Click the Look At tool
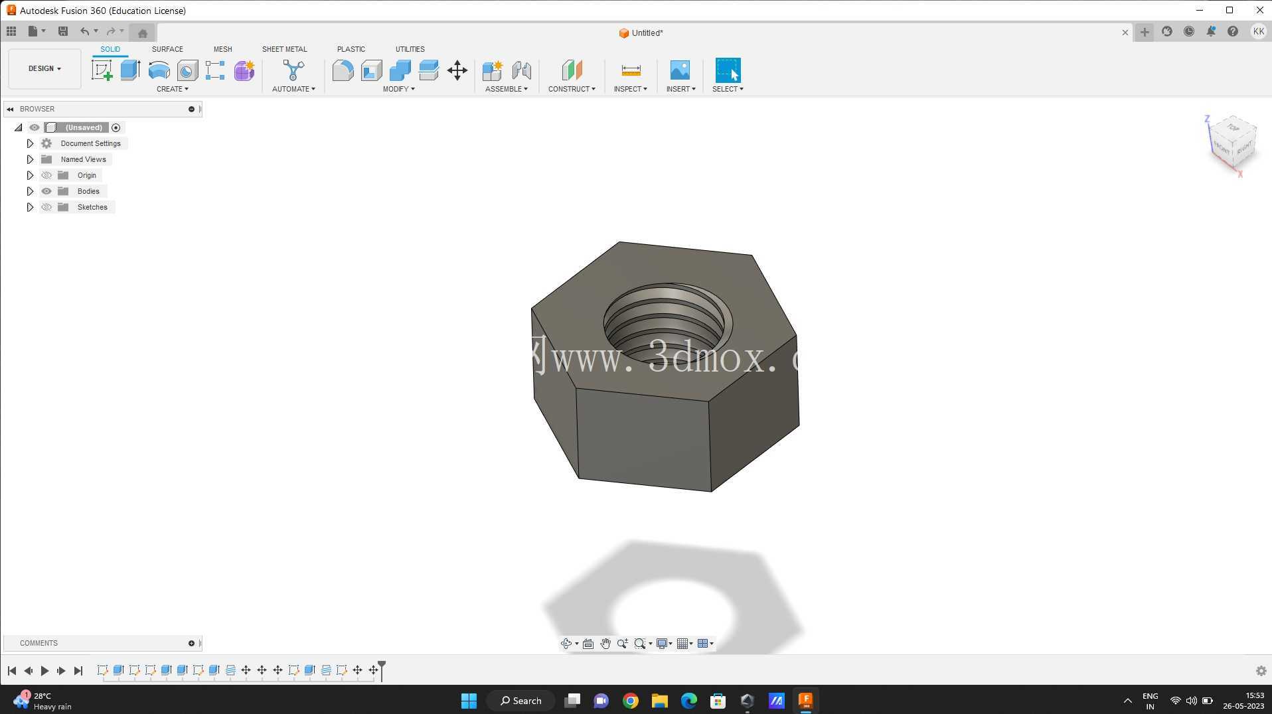 coord(588,644)
